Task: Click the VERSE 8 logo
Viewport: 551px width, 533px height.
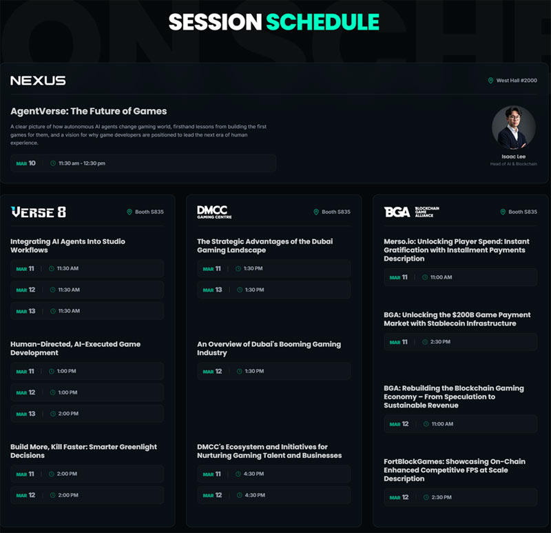Action: point(37,212)
